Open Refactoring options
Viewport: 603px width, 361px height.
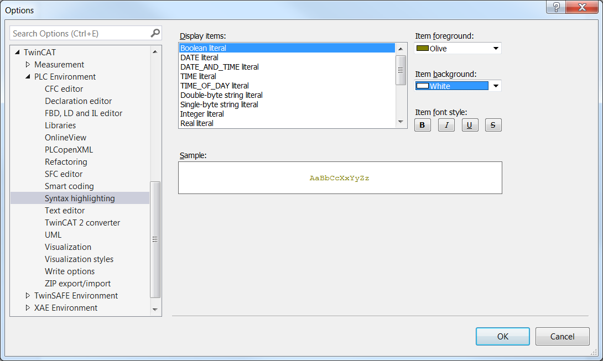[66, 162]
